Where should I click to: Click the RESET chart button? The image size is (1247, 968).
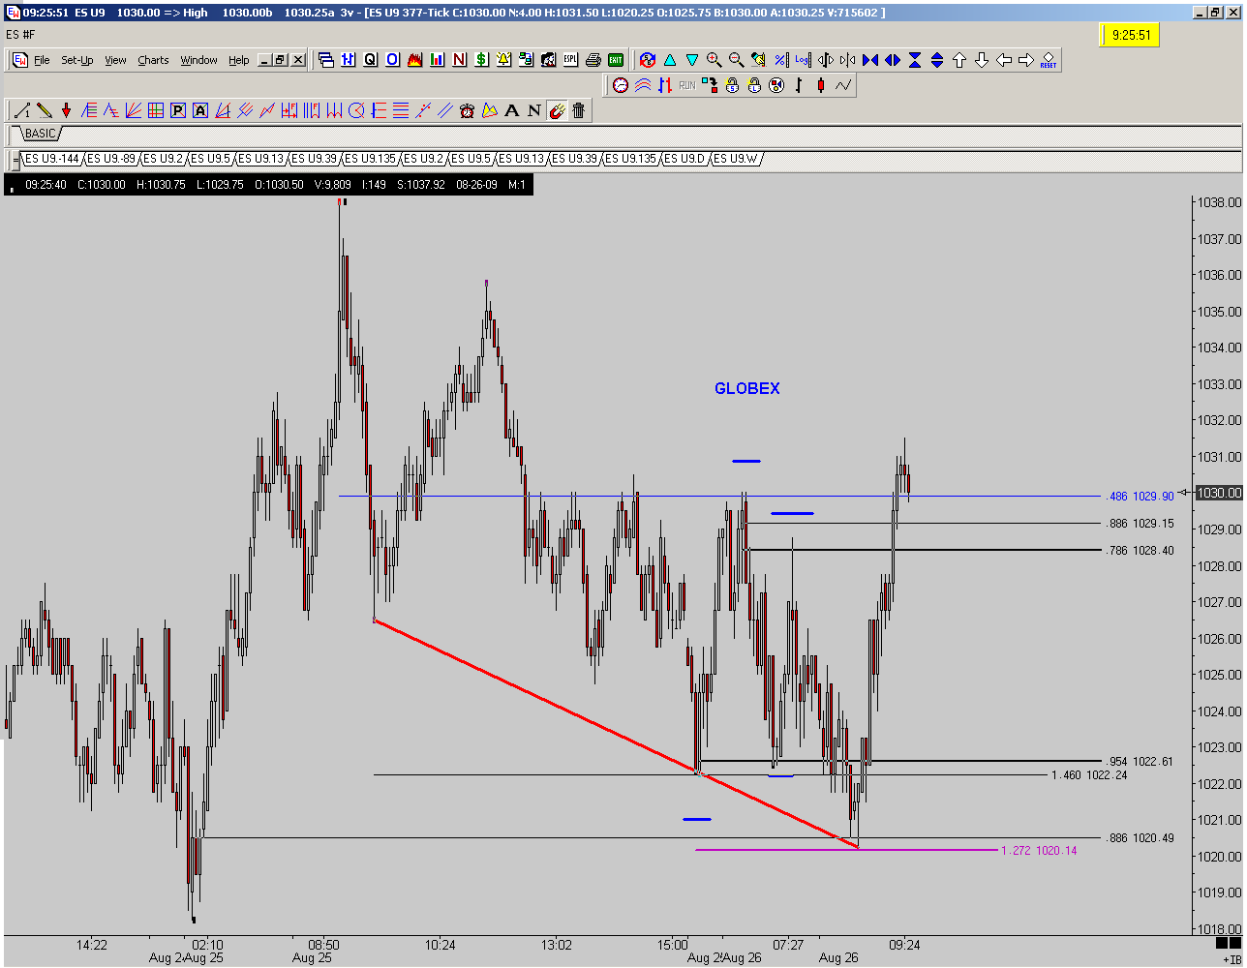[1049, 60]
